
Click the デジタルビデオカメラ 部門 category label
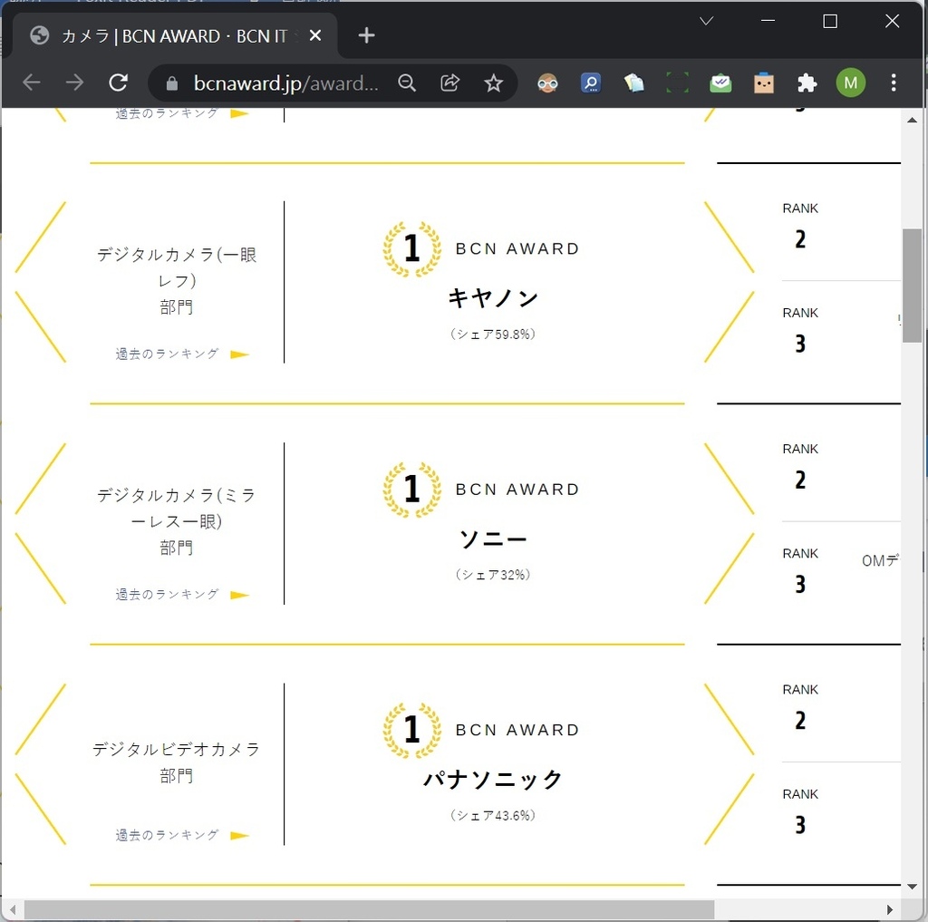tap(177, 762)
